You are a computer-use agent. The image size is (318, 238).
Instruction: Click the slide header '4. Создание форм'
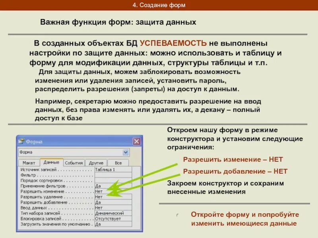(159, 5)
